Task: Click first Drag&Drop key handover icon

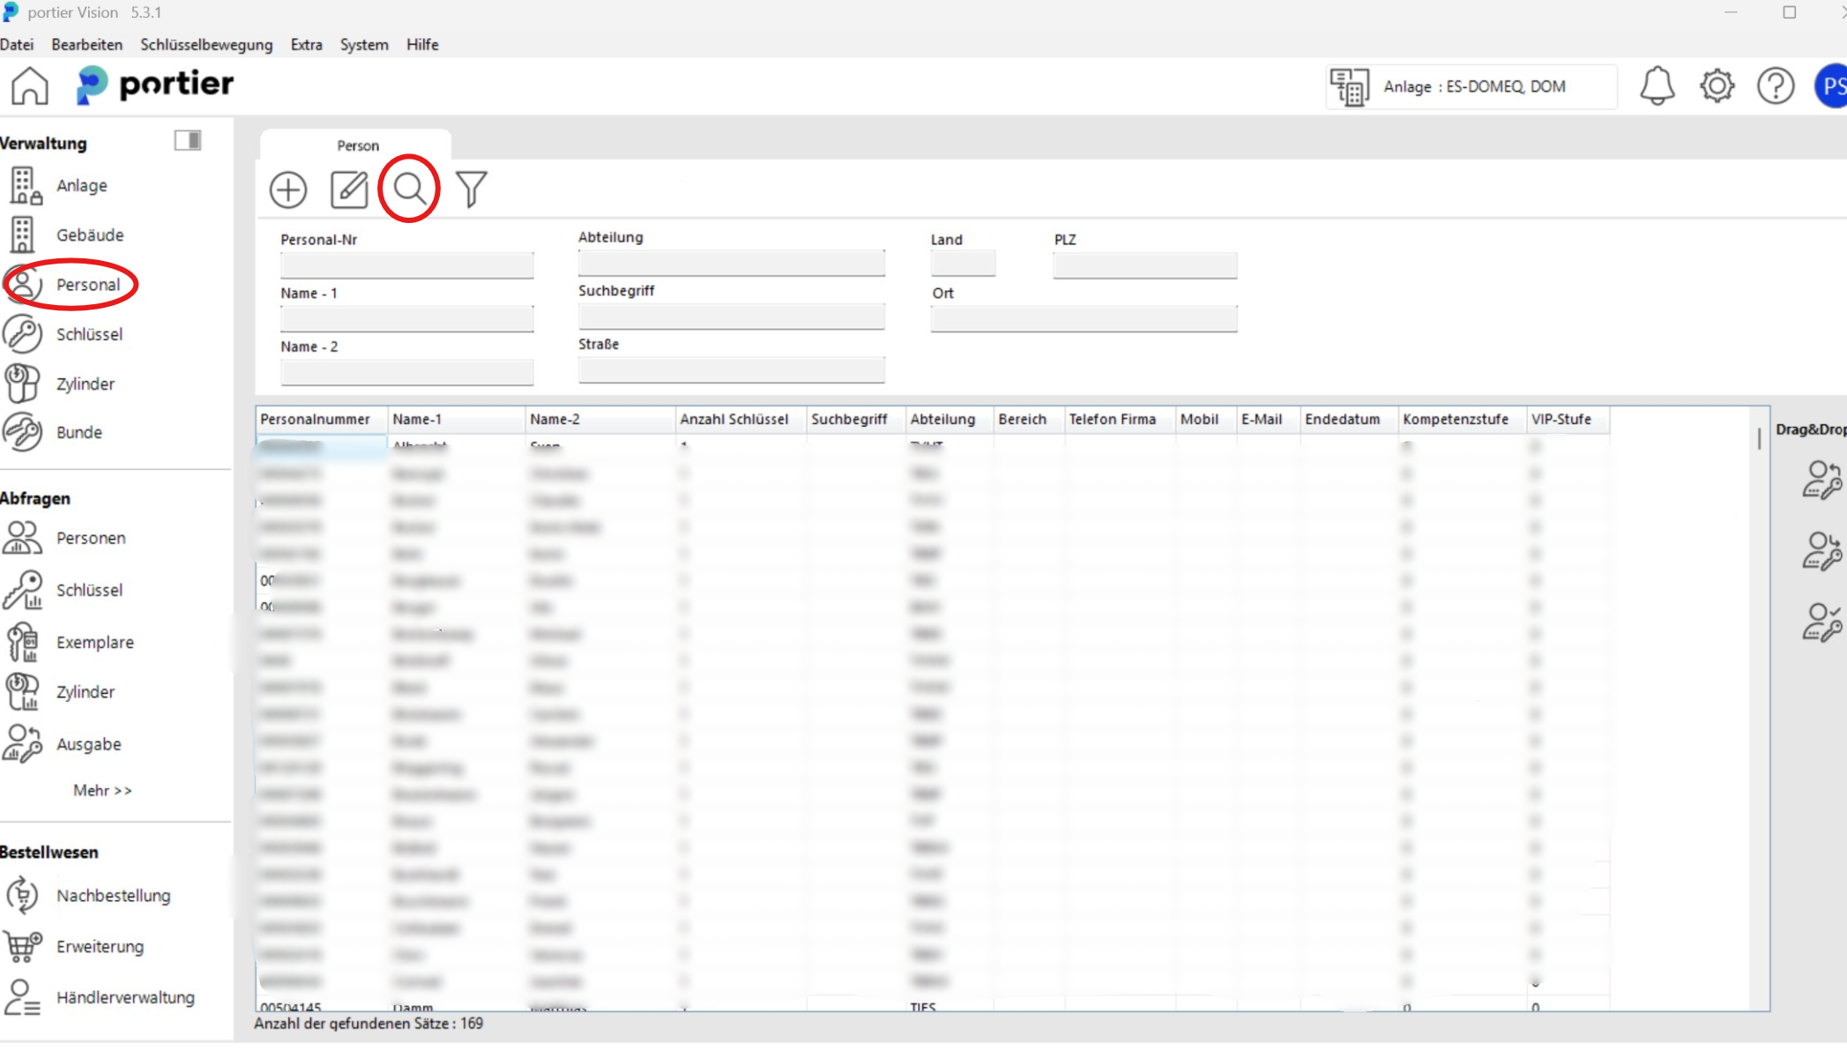Action: pos(1821,481)
